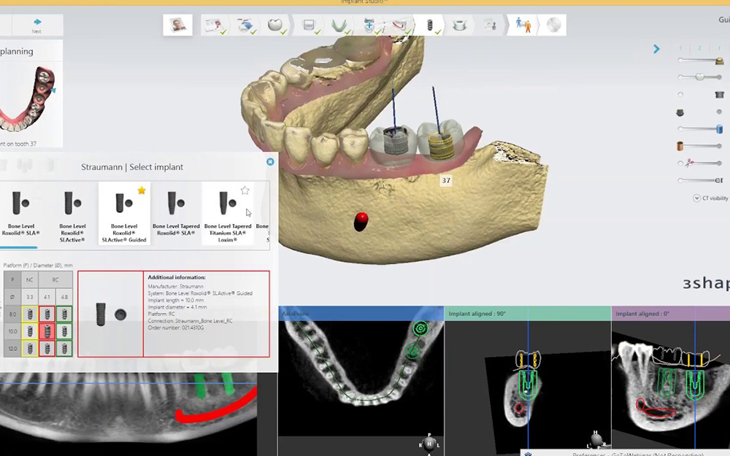This screenshot has width=730, height=456.
Task: Open the approval handover workflow step
Action: 523,25
